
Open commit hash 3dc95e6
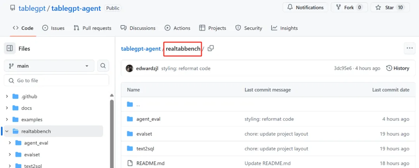(x=343, y=68)
